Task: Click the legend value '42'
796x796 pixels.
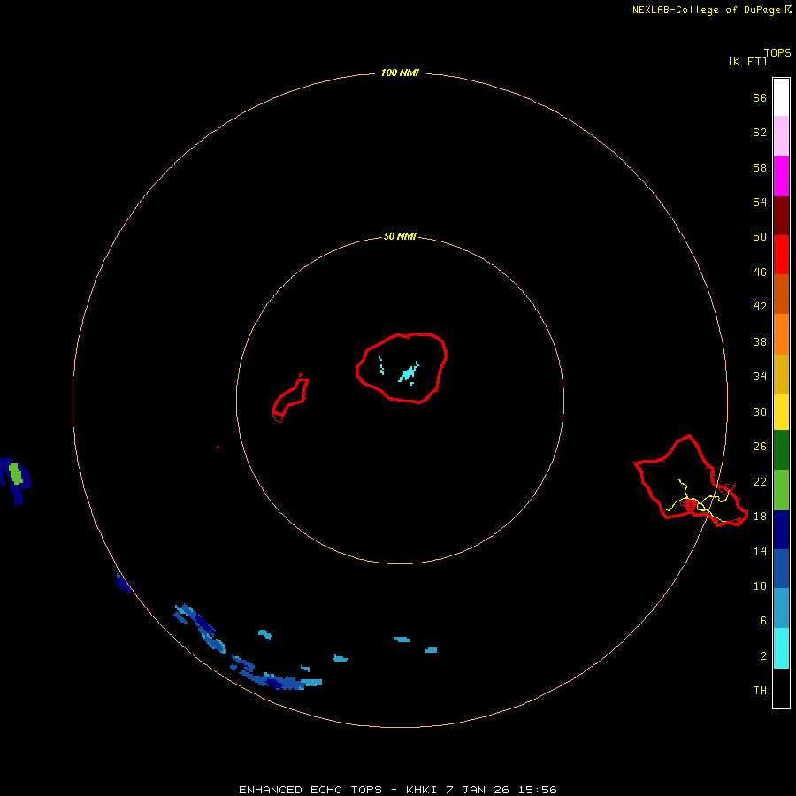Action: click(760, 307)
